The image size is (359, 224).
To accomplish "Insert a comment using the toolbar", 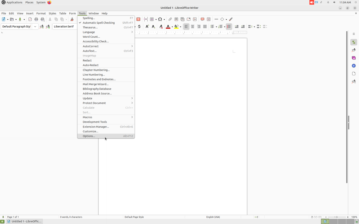I will [x=202, y=19].
